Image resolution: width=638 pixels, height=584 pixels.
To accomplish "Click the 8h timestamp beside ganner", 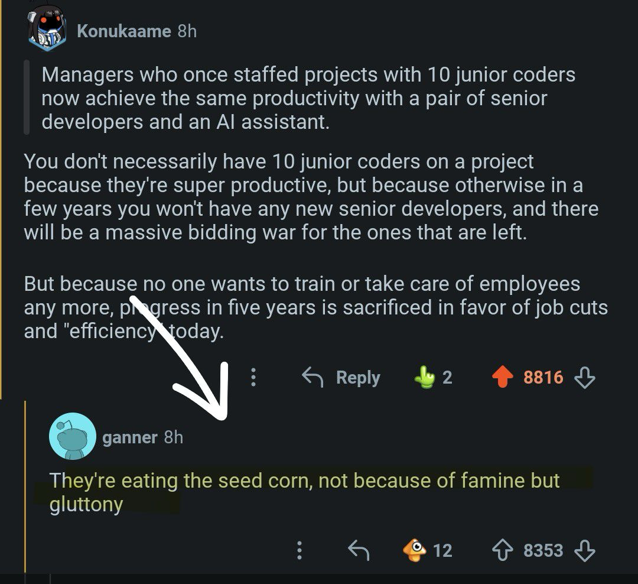I will pyautogui.click(x=174, y=437).
